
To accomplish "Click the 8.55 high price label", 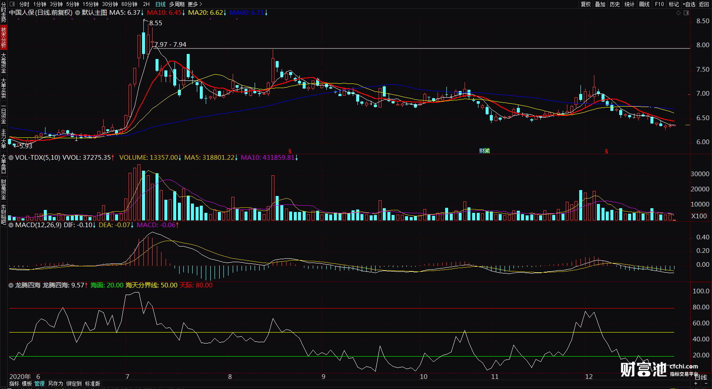I will tap(156, 23).
